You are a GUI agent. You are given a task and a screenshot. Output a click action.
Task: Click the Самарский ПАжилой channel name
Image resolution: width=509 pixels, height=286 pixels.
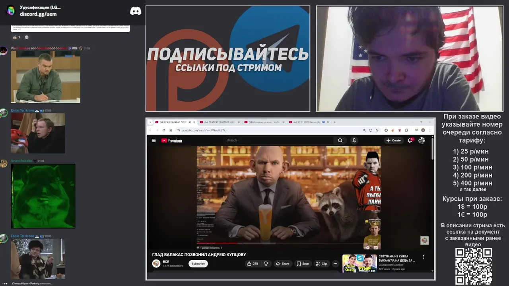click(x=391, y=265)
